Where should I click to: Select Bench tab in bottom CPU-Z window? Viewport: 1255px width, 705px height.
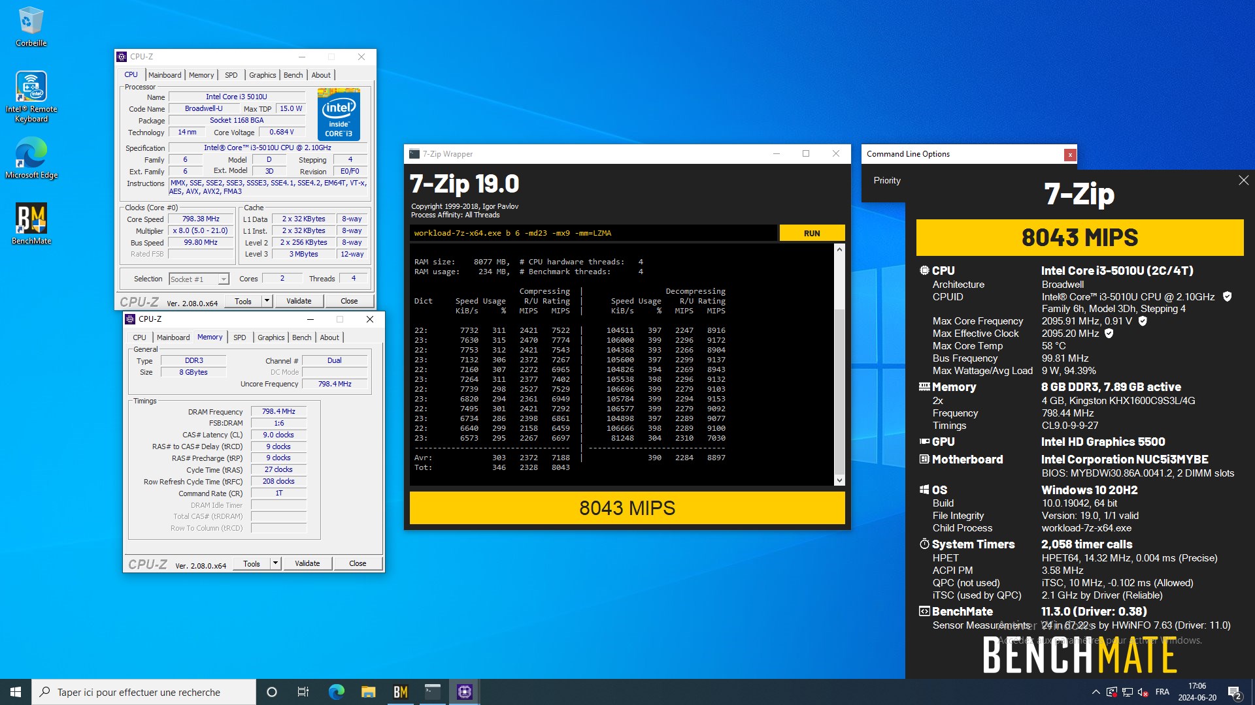click(x=301, y=337)
